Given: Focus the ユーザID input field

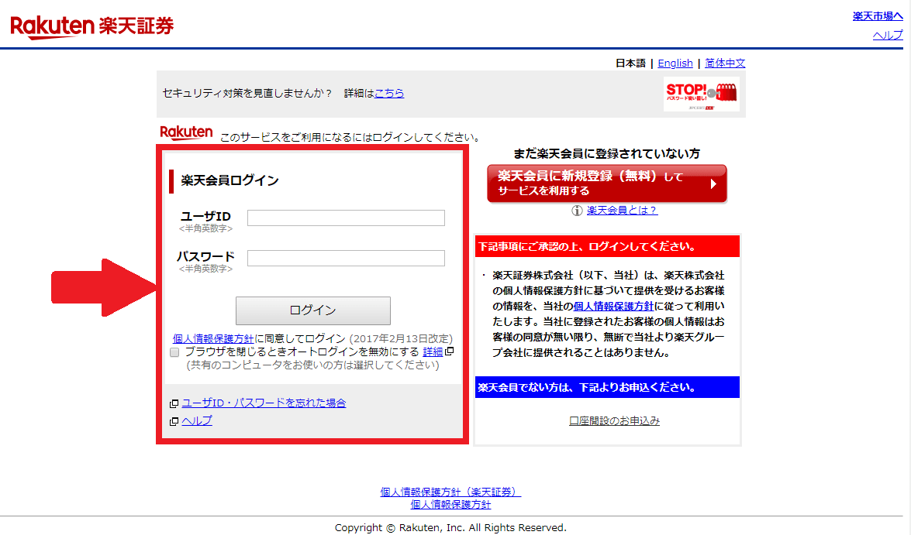Looking at the screenshot, I should point(347,218).
